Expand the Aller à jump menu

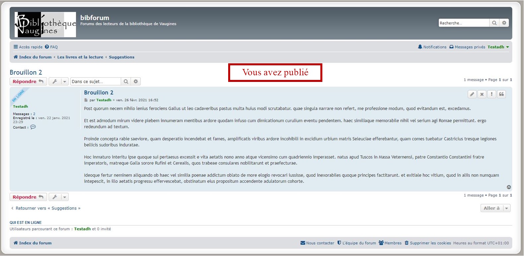(x=495, y=208)
